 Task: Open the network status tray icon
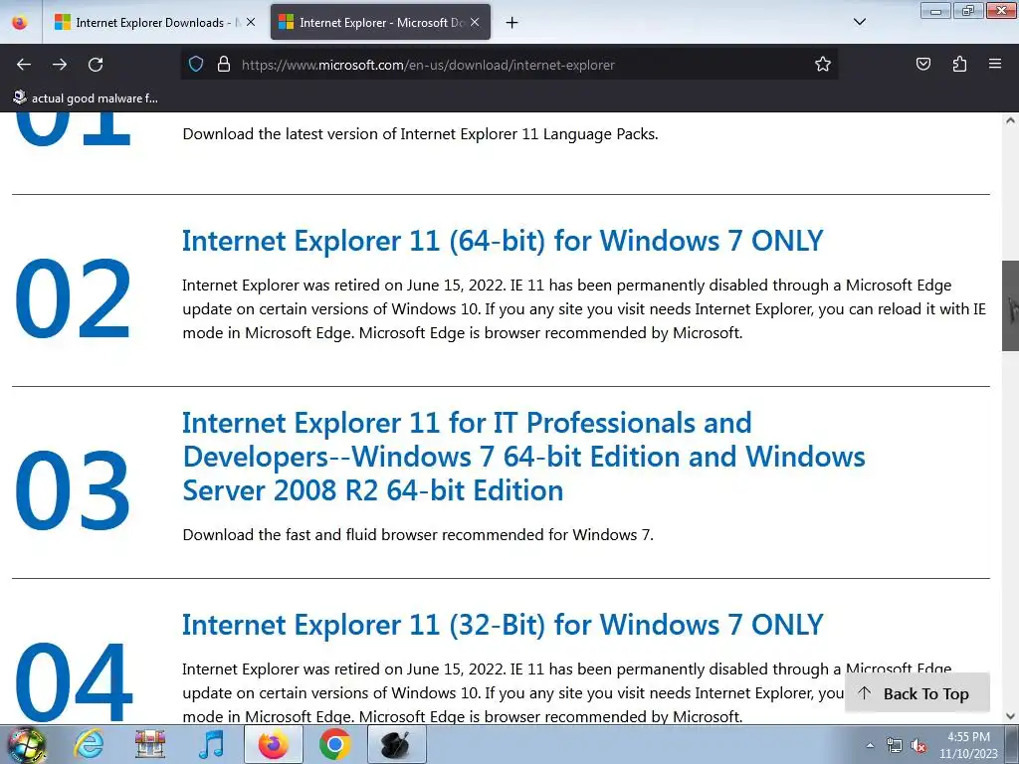tap(895, 745)
